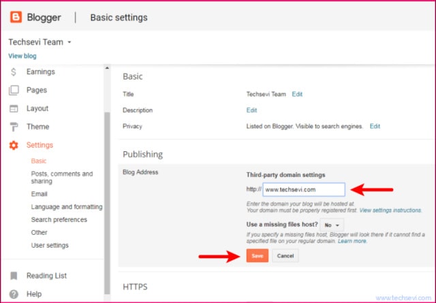The width and height of the screenshot is (436, 303).
Task: Click the Blogger brand name text
Action: click(x=44, y=17)
